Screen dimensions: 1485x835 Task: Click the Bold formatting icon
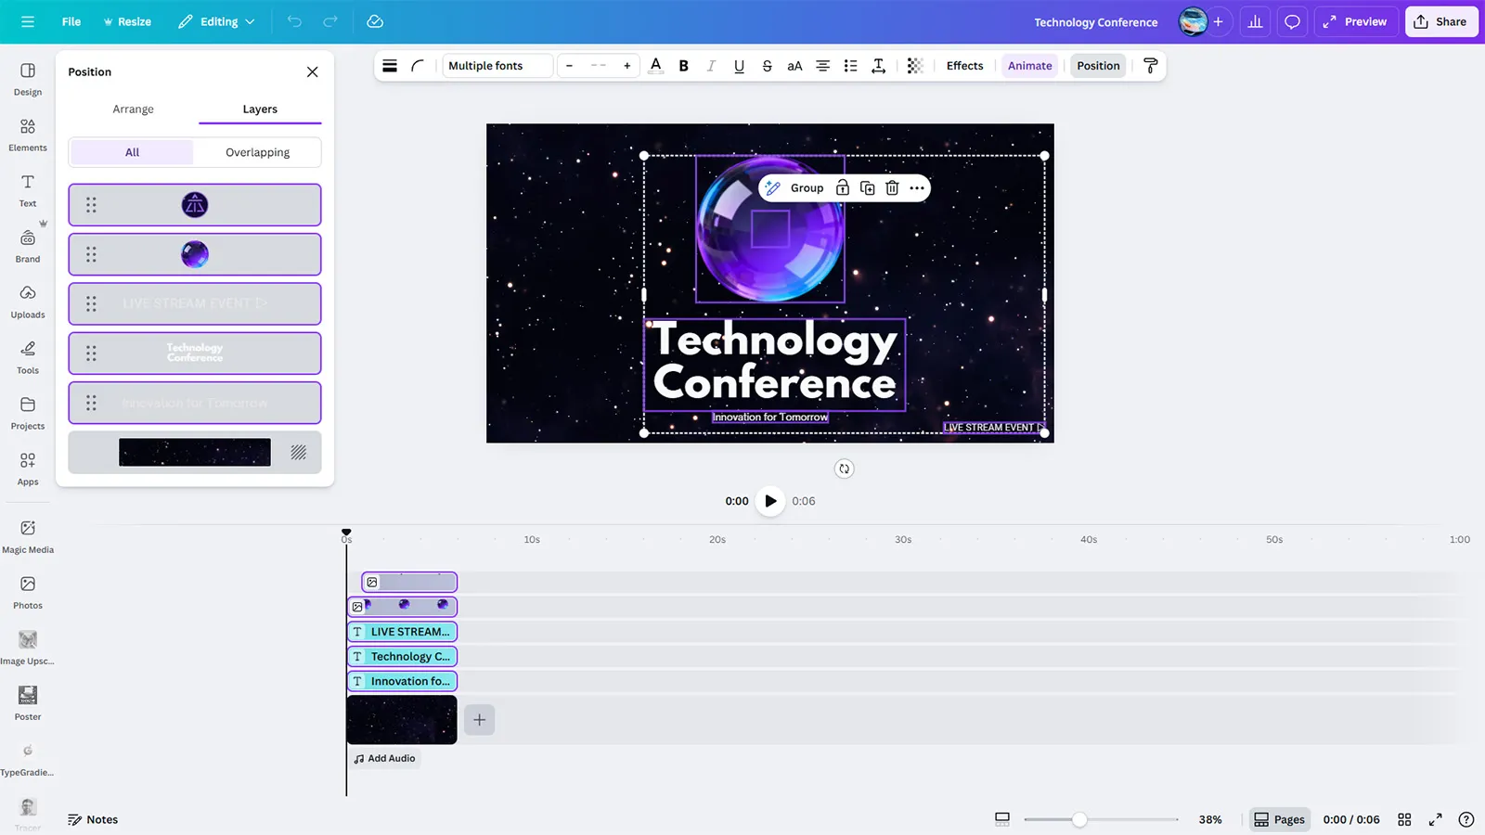(684, 66)
